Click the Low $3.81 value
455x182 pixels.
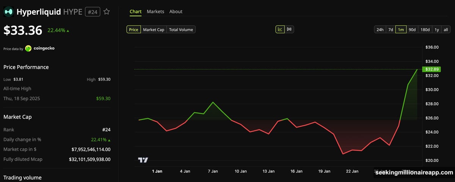(x=18, y=80)
